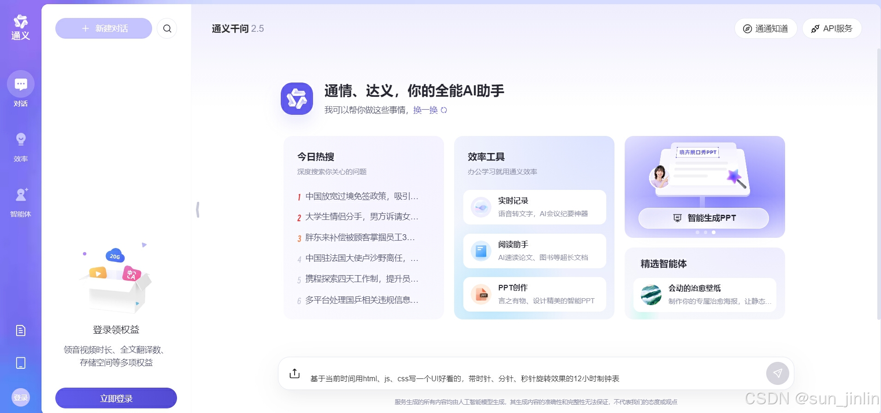Click the 精选智能体 heading
The width and height of the screenshot is (881, 413).
(x=664, y=264)
